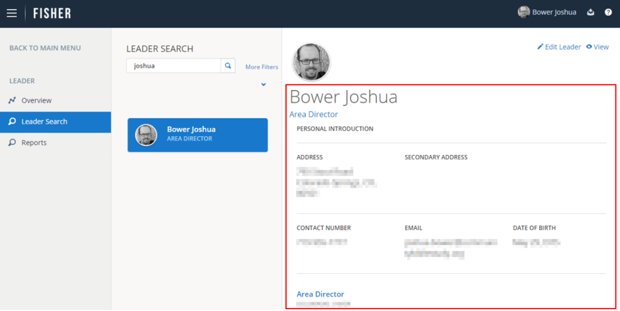Expand the chevron below More Filters
This screenshot has width=620, height=311.
(x=263, y=85)
